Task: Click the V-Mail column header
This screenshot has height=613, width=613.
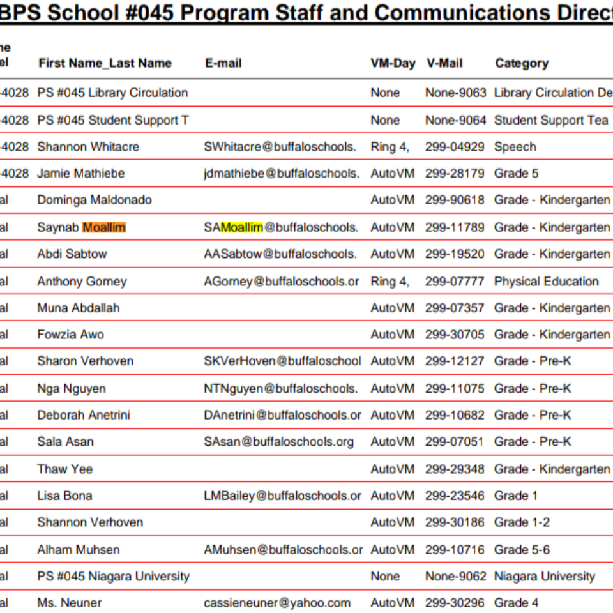Action: coord(444,63)
